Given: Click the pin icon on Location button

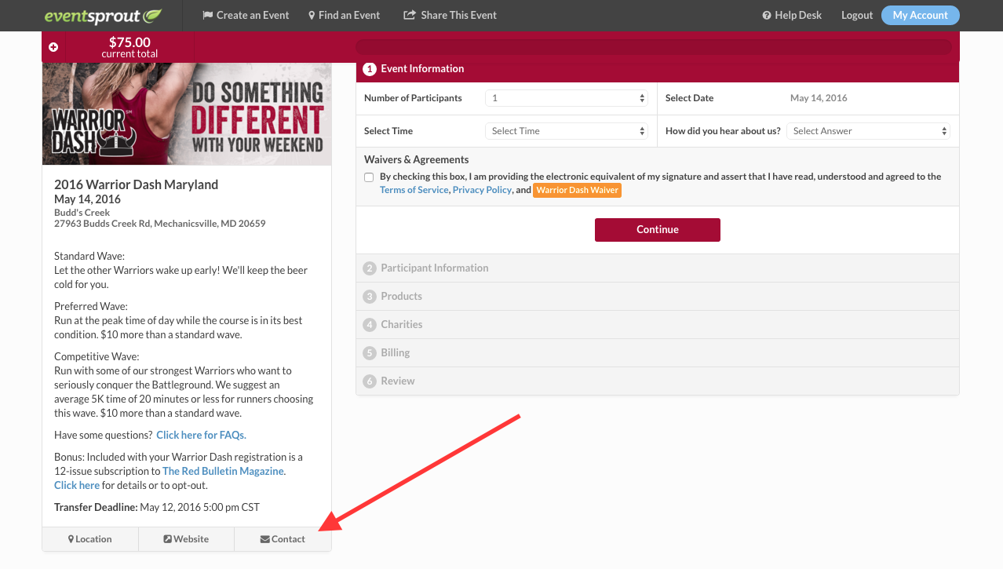Looking at the screenshot, I should [x=71, y=539].
